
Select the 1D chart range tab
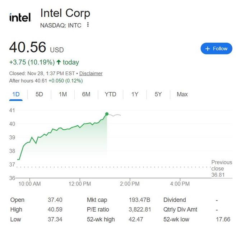[16, 94]
